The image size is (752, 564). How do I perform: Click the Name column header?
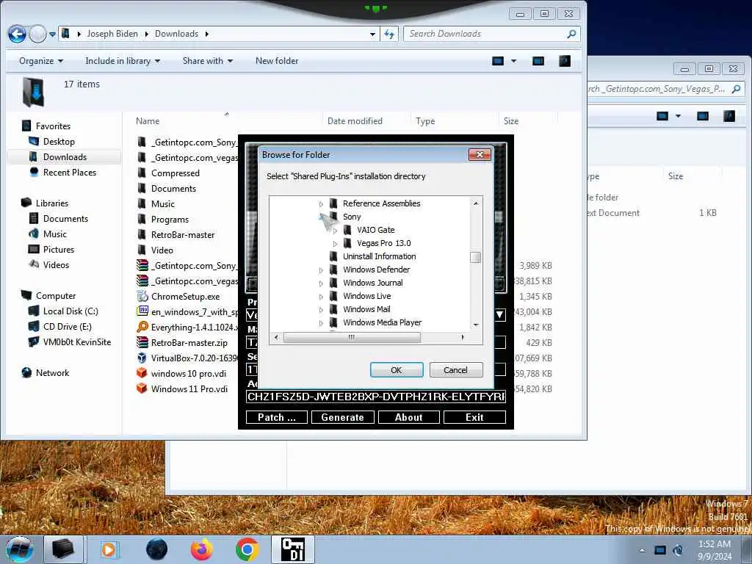tap(147, 121)
